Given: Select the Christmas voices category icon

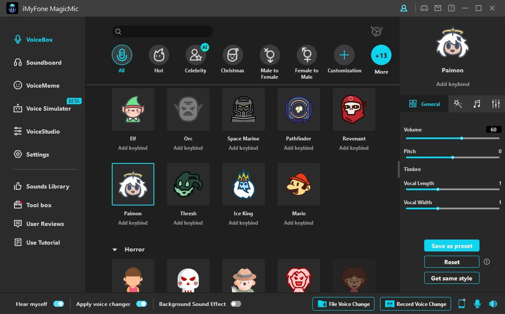Looking at the screenshot, I should [233, 55].
